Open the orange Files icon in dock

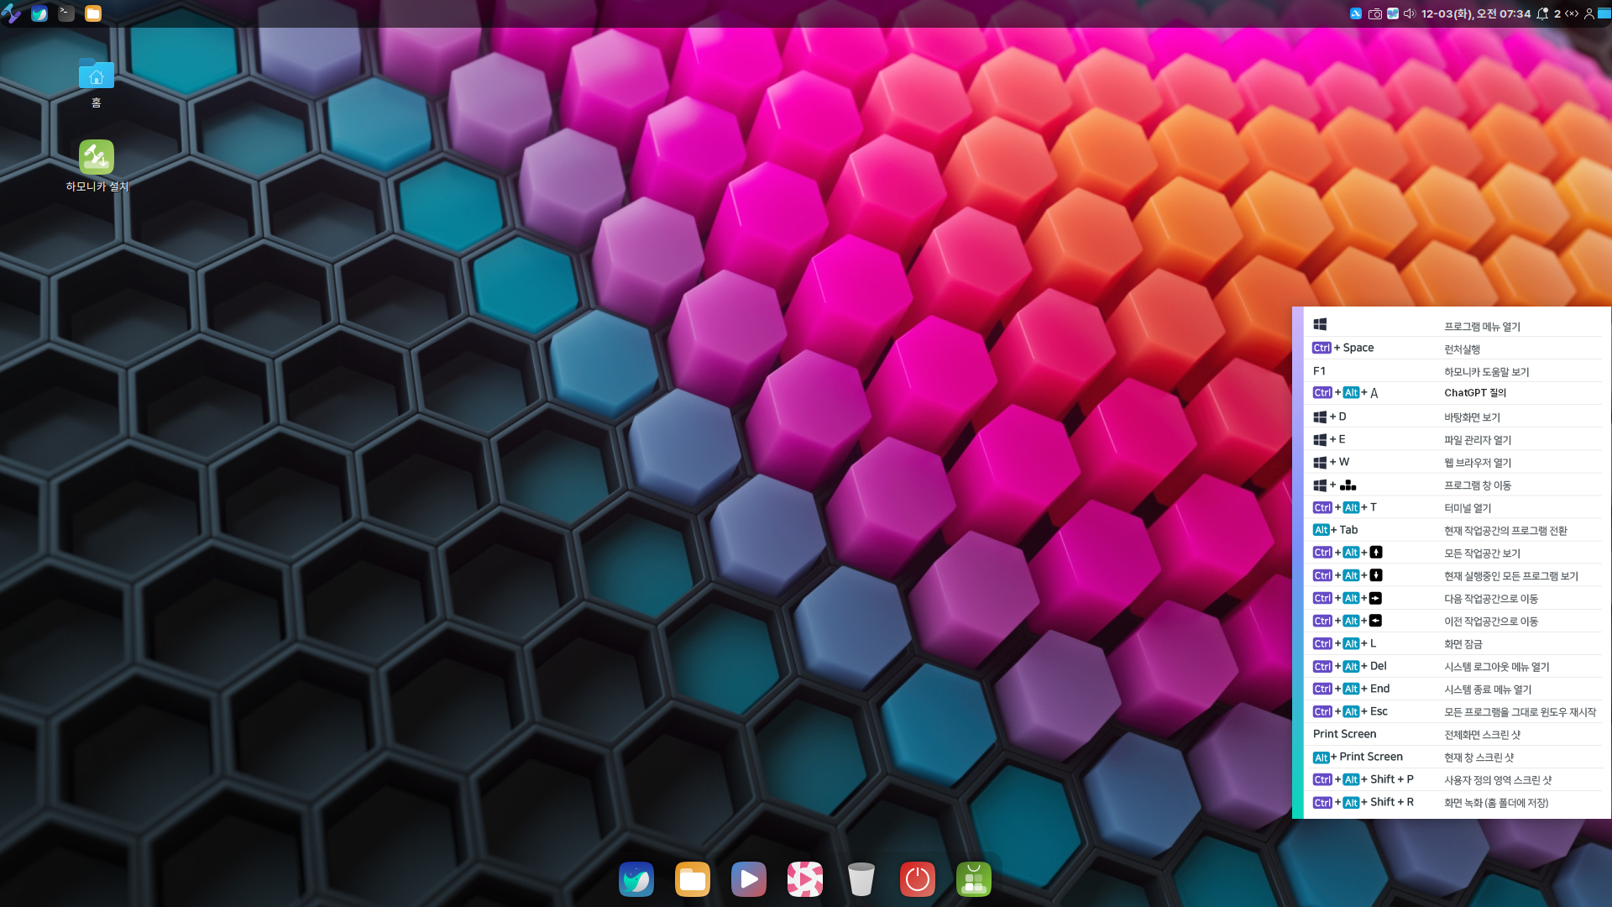click(x=693, y=879)
